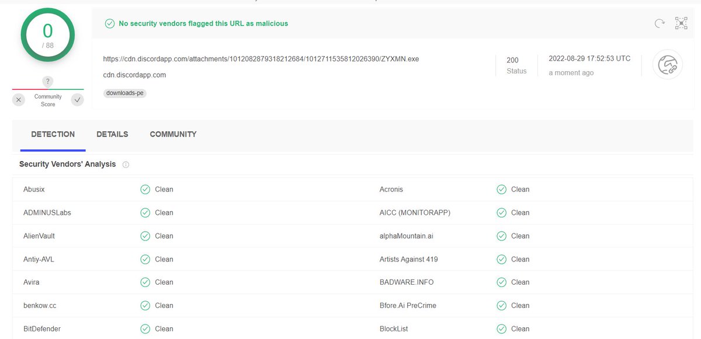Click the 'a moment ago' text
Screen dimensions: 701x339
coord(571,73)
